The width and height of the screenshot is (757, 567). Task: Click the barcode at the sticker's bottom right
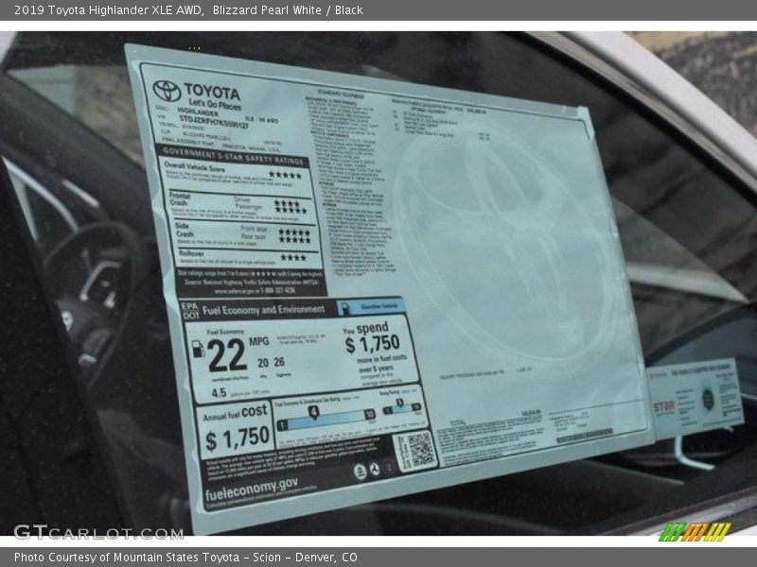(584, 436)
